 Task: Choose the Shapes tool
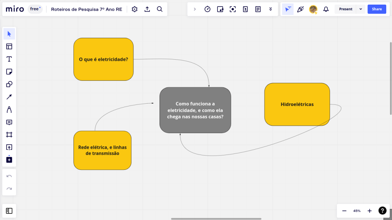[9, 84]
